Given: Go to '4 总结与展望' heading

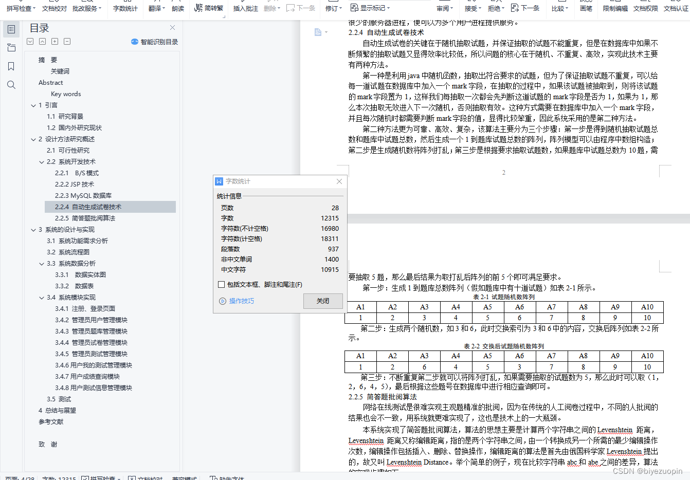Looking at the screenshot, I should [x=57, y=411].
